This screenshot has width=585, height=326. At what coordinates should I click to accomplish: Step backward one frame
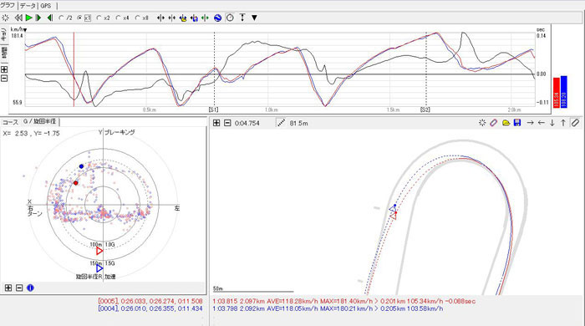(x=49, y=18)
